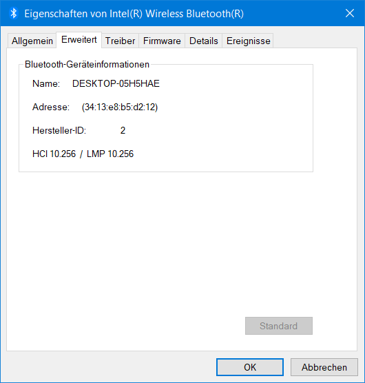This screenshot has height=383, width=365.
Task: Click the Bluetooth icon in title bar
Action: click(13, 13)
